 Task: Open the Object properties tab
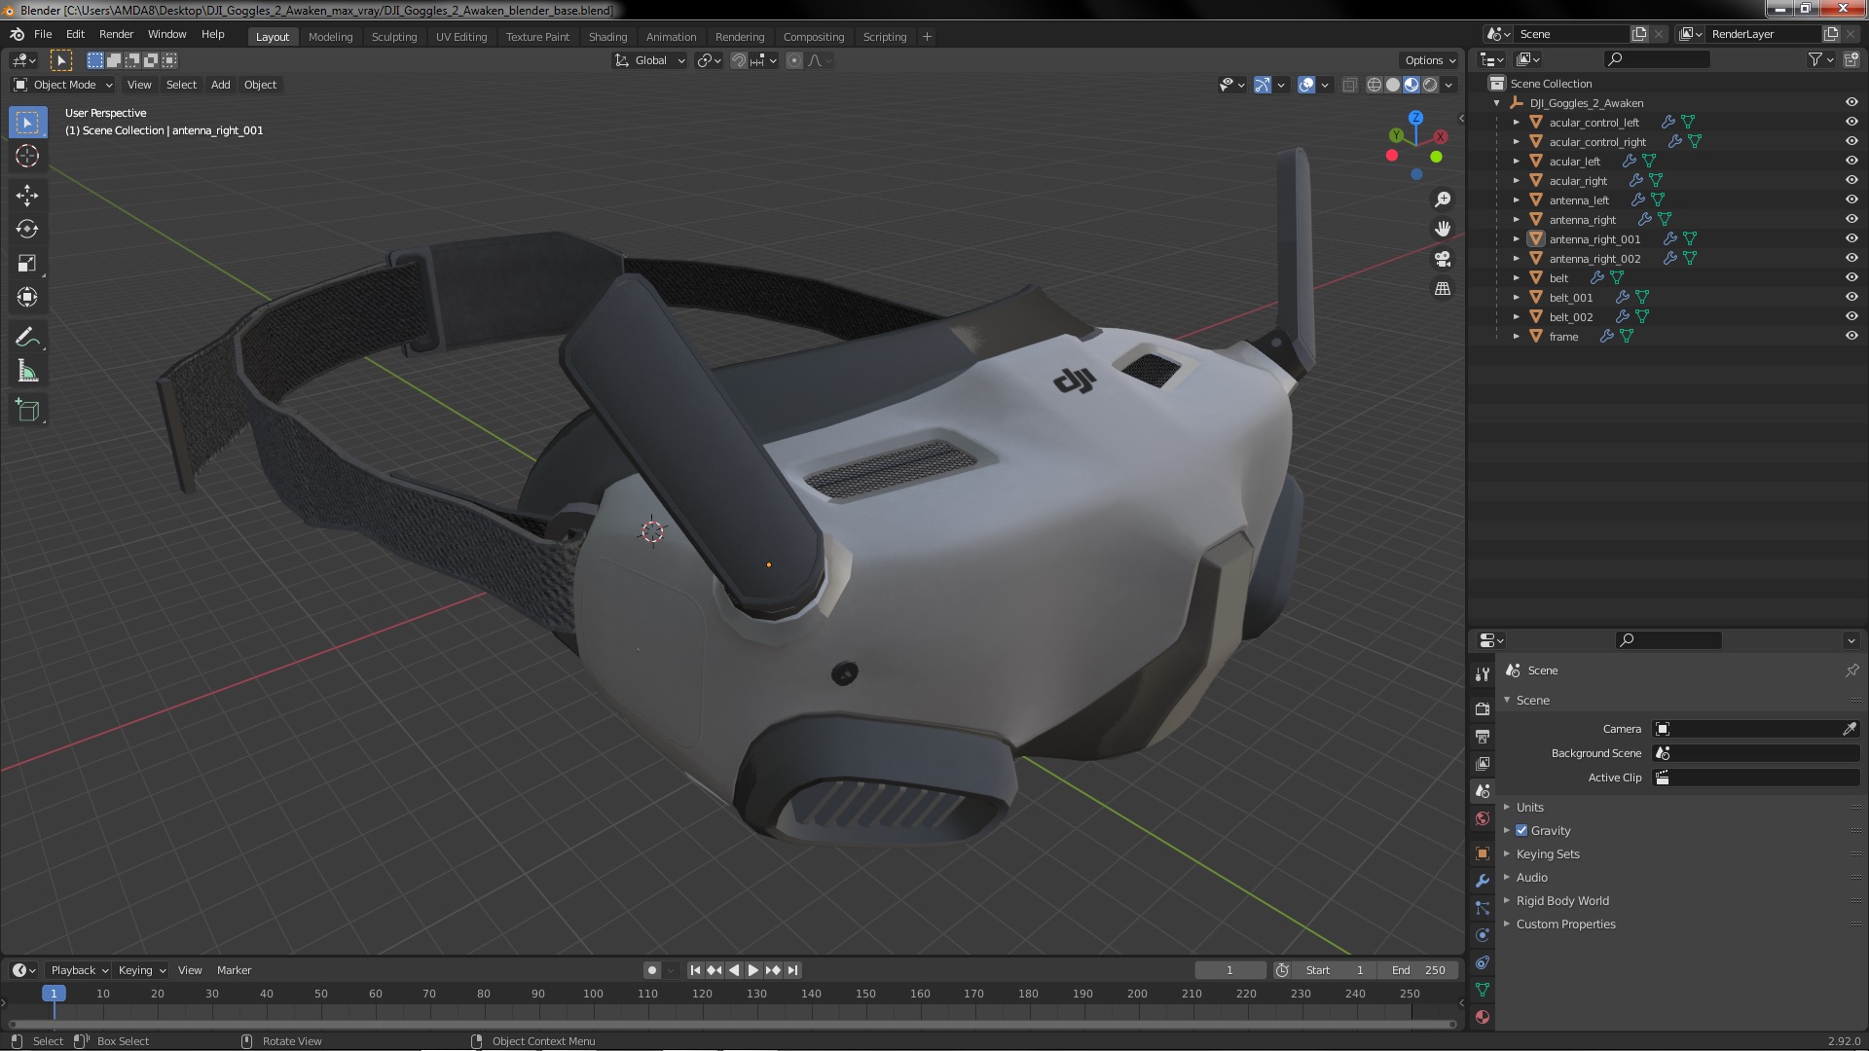point(1483,853)
